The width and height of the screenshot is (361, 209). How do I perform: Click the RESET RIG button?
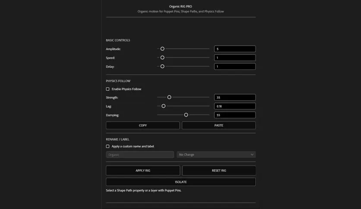click(x=219, y=171)
